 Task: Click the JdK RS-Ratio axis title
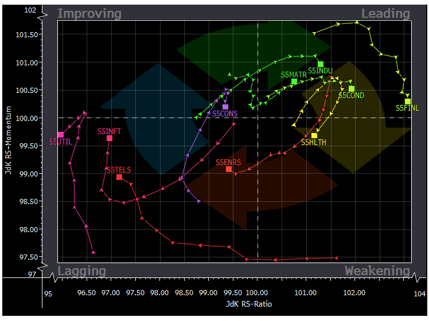point(249,304)
